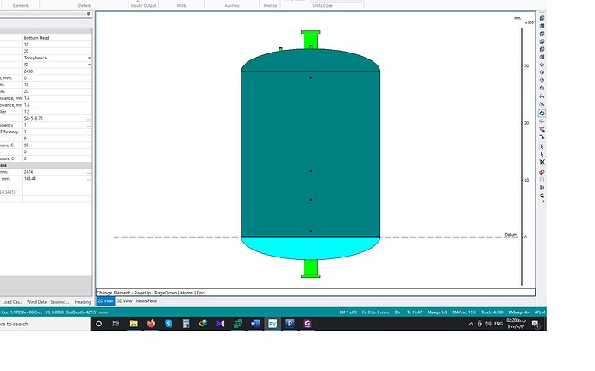
Task: Show hidden system tray icons chevron
Action: [x=471, y=324]
